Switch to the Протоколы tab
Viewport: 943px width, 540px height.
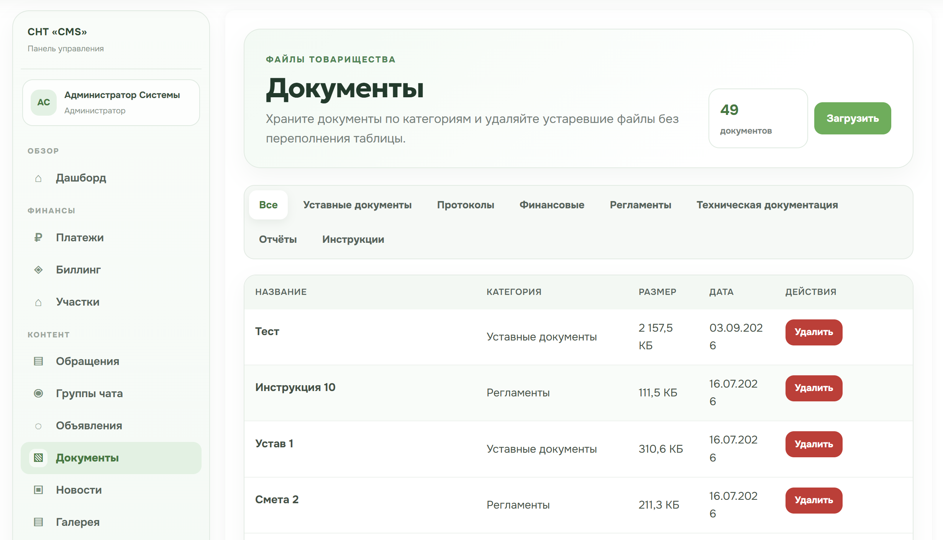[x=466, y=205]
